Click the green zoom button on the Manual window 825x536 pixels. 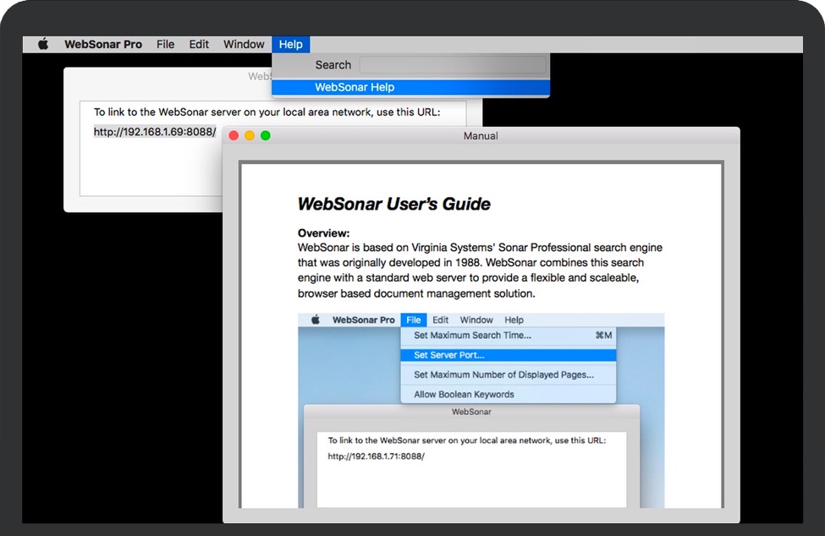(x=266, y=135)
